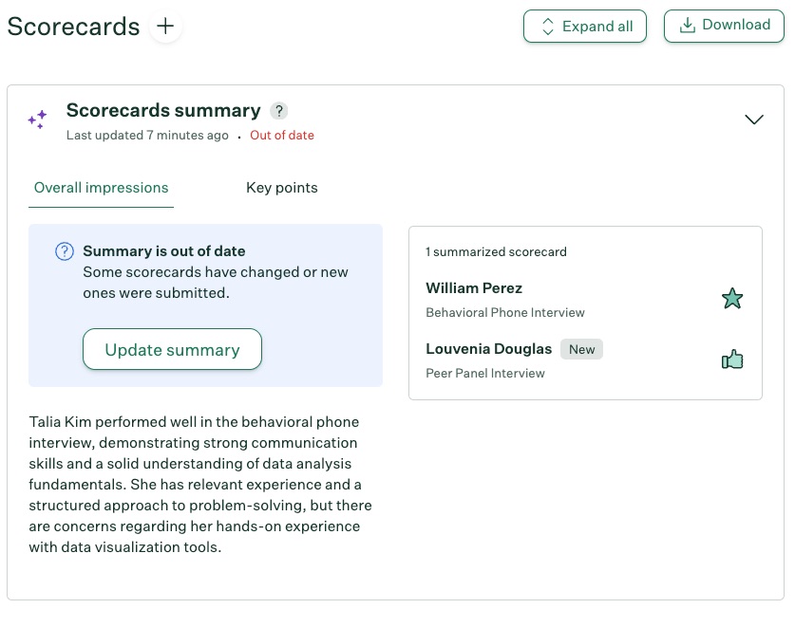
Task: Click the purple sparkles AI summary icon
Action: (37, 120)
